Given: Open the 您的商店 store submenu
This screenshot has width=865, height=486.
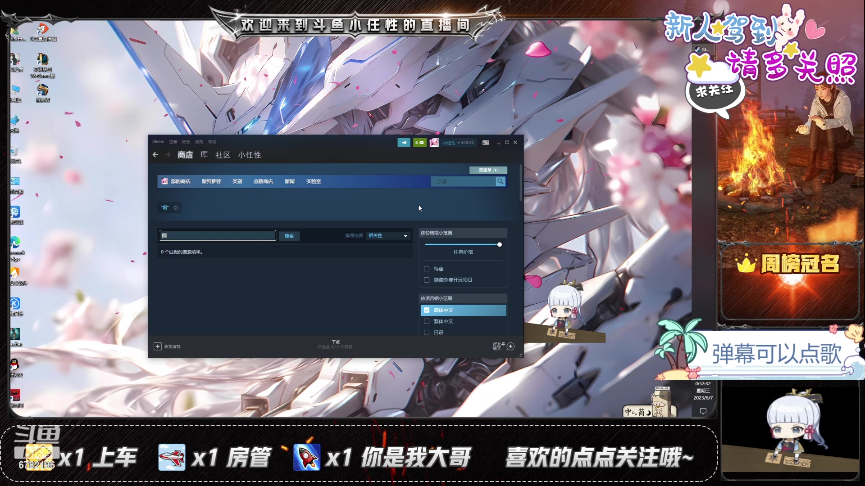Looking at the screenshot, I should point(181,181).
